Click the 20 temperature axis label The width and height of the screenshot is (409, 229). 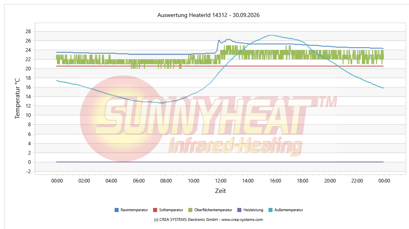(x=28, y=68)
